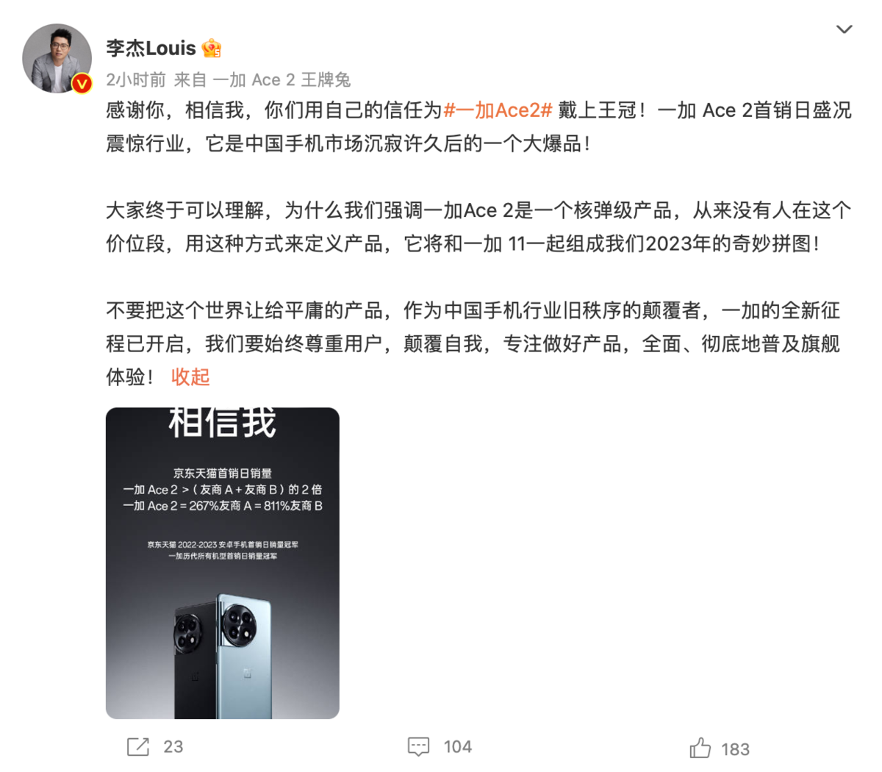Image resolution: width=882 pixels, height=772 pixels.
Task: Click the last paragraph ending 体验！
Action: 473,344
